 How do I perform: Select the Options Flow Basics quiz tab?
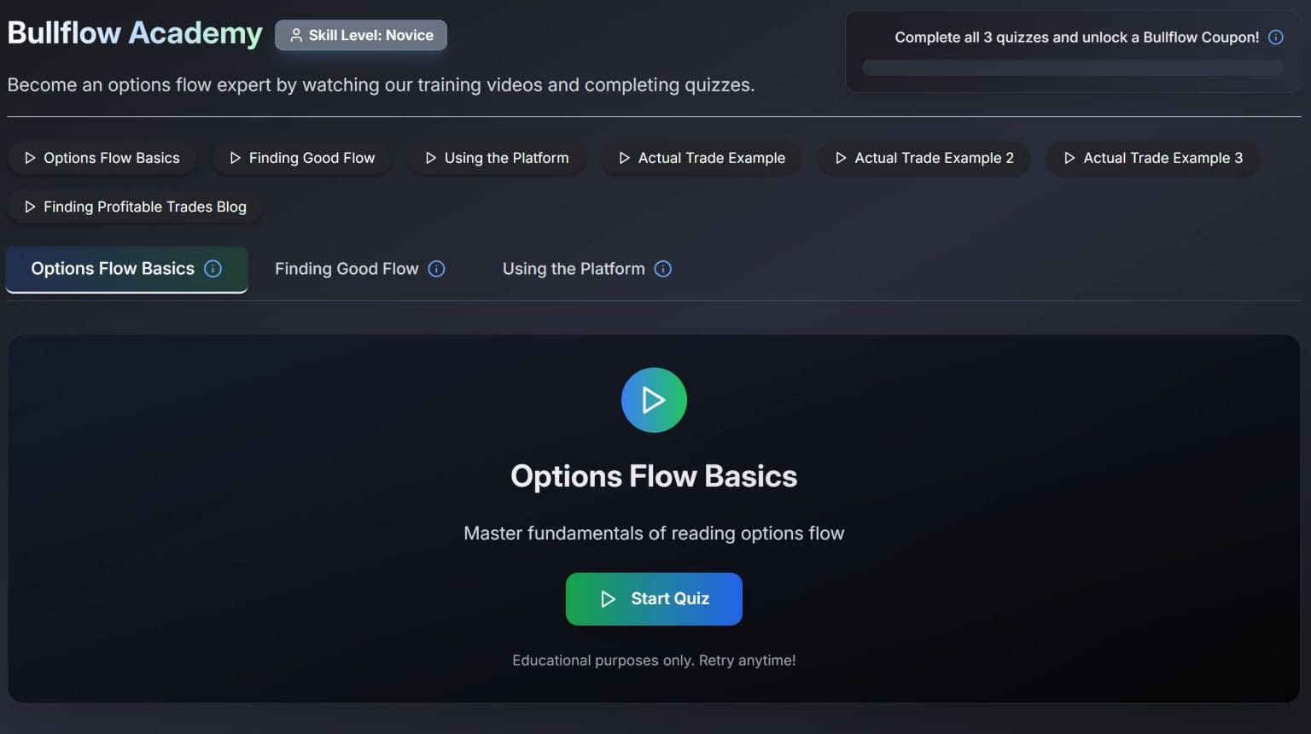[x=126, y=269]
